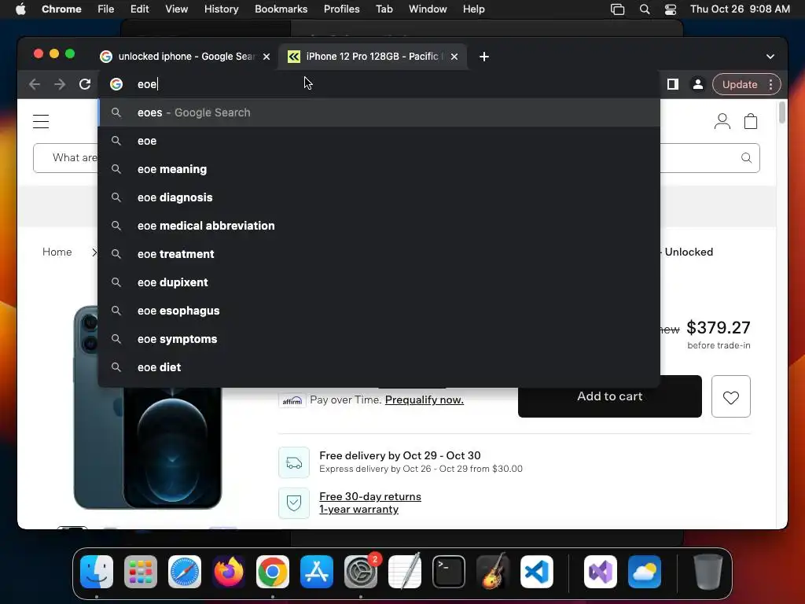Open App Store from the dock
Screen dimensions: 805x604
pyautogui.click(x=317, y=572)
